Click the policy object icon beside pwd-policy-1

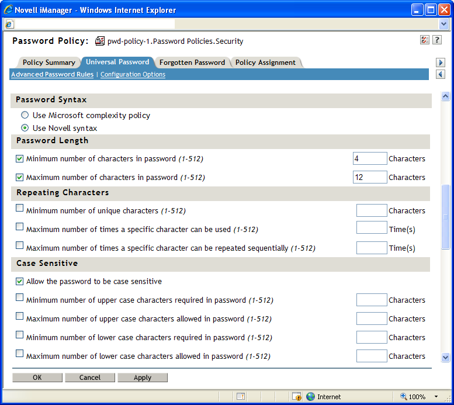point(99,41)
